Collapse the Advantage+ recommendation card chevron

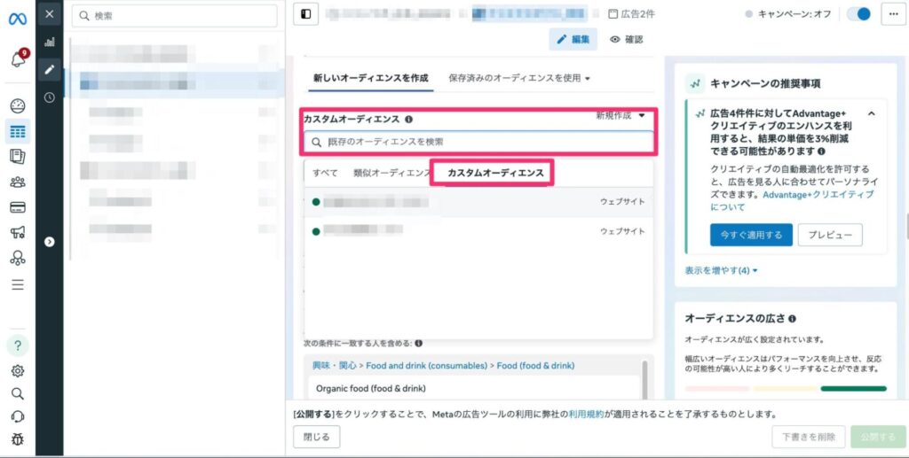point(871,114)
